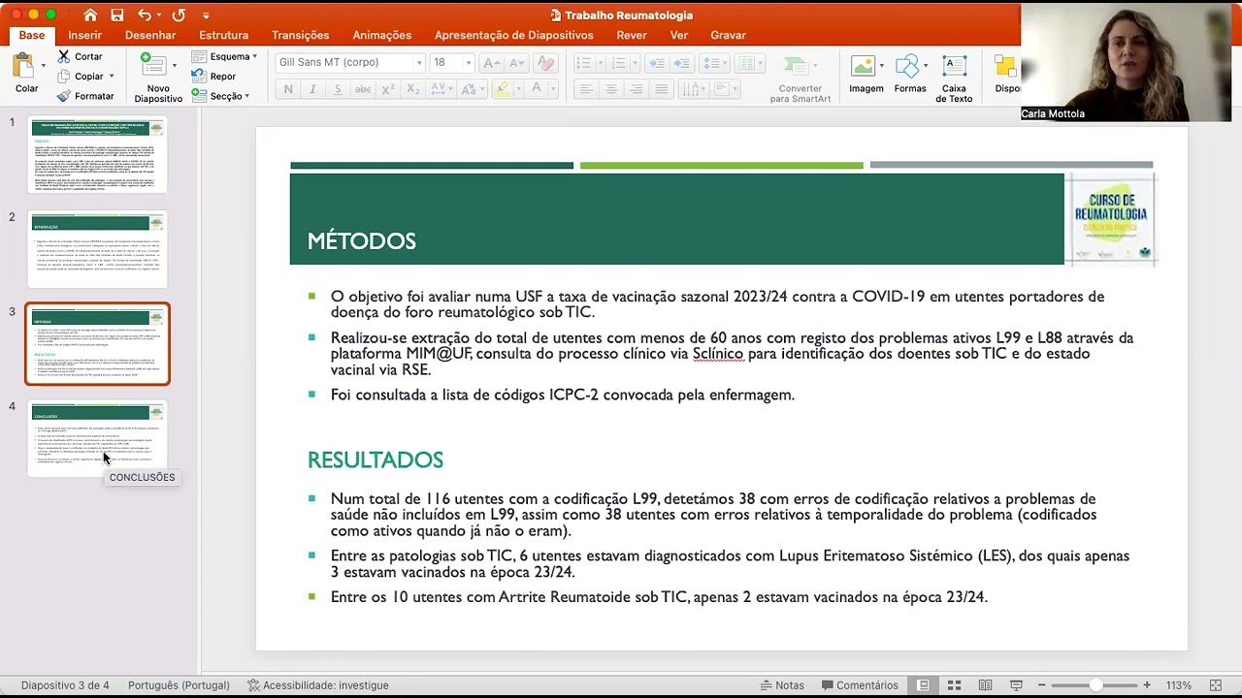This screenshot has width=1242, height=698.
Task: Cut selection with the Cortar scissors
Action: pyautogui.click(x=80, y=56)
